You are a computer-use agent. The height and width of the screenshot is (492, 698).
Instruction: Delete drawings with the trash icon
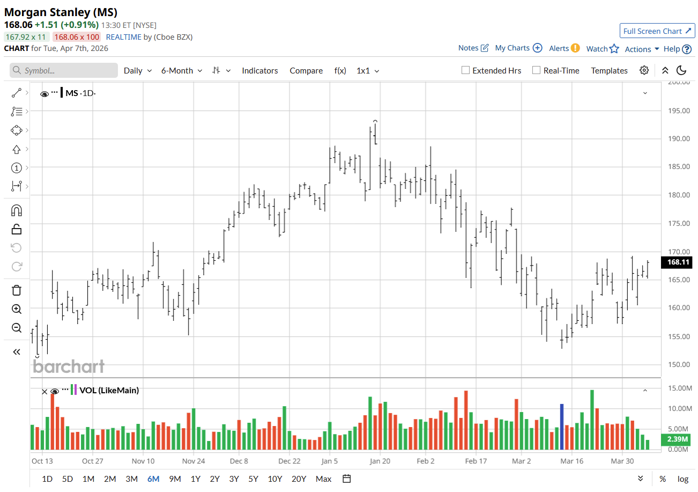16,290
